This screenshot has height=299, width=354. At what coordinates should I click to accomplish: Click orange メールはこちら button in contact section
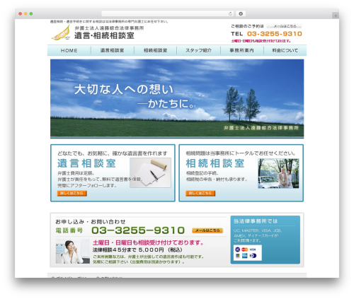207,230
